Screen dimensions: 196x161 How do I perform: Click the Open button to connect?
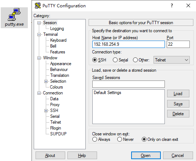coord(146,156)
